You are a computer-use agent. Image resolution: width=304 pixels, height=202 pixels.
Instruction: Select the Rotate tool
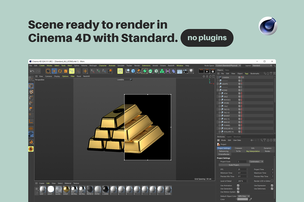click(60, 71)
